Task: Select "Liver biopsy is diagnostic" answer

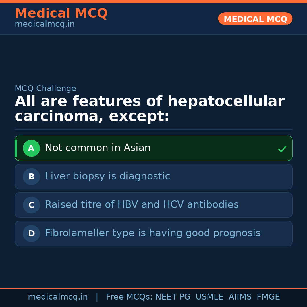Action: tap(107, 176)
